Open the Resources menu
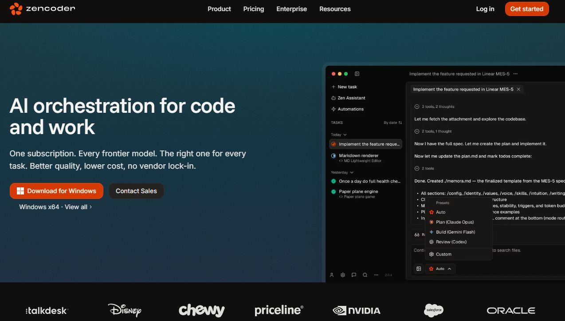This screenshot has height=321, width=565. 335,9
